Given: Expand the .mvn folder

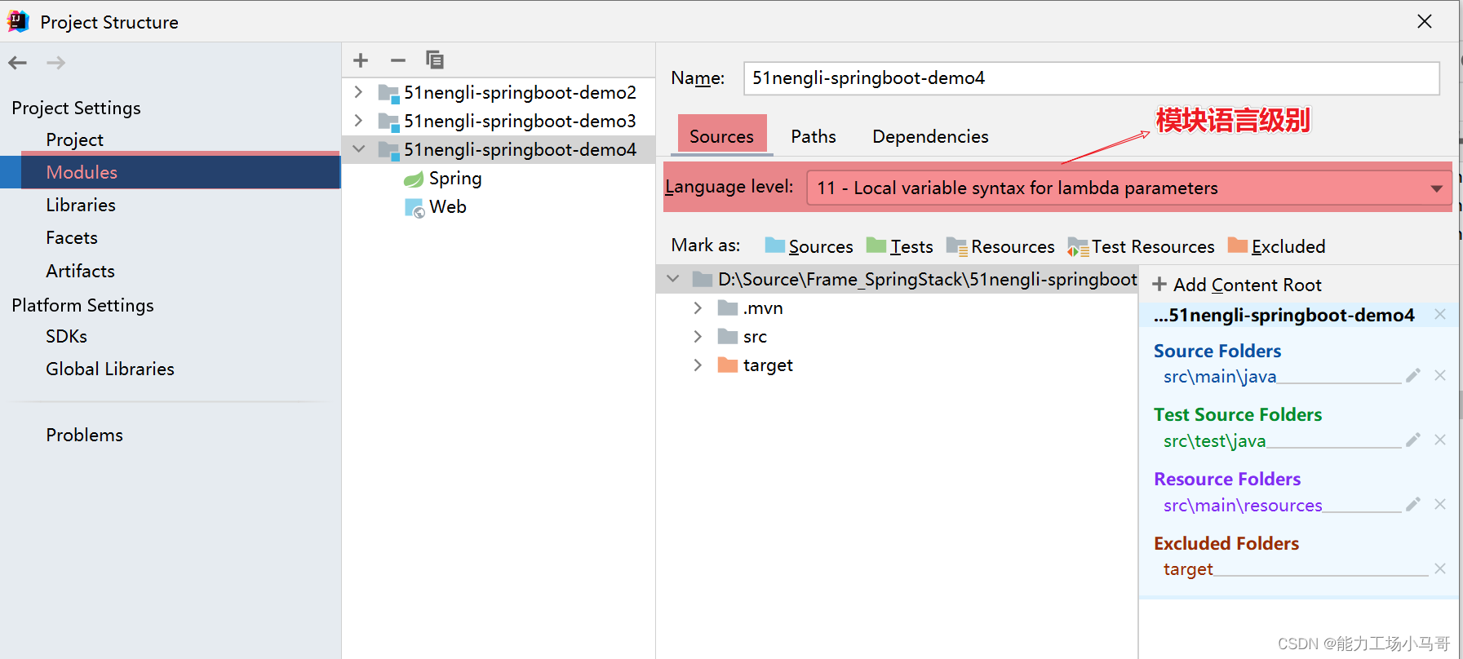Looking at the screenshot, I should pos(698,307).
